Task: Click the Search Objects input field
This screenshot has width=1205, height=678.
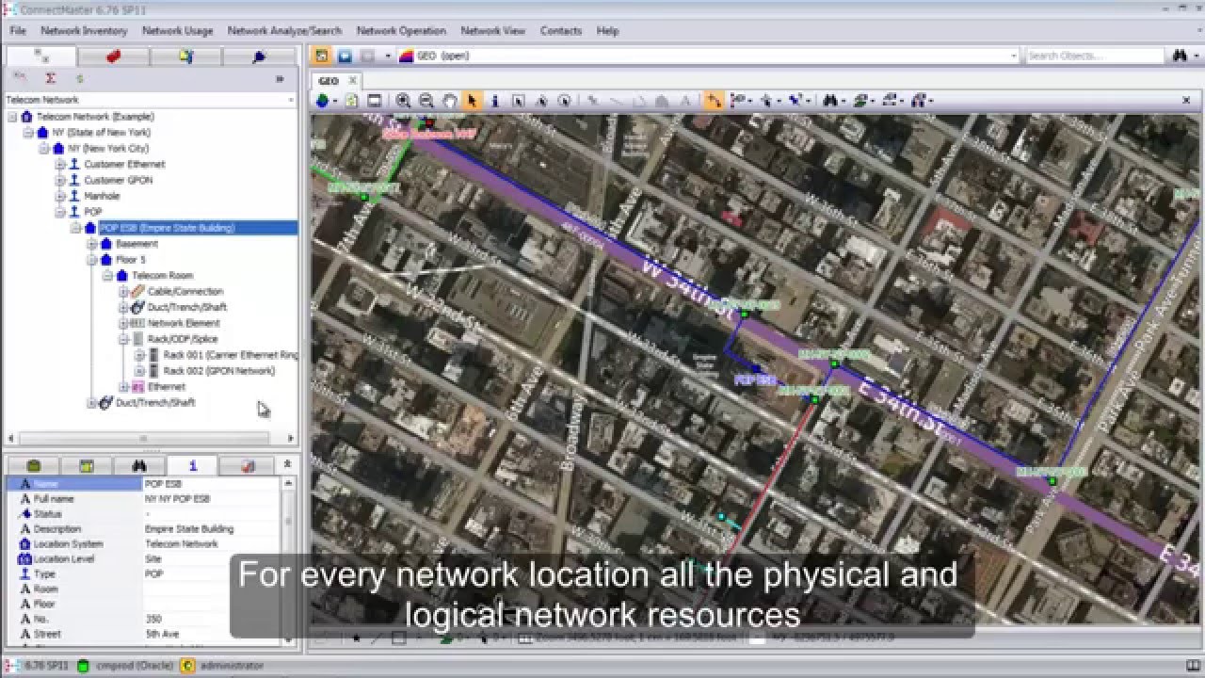Action: (x=1095, y=56)
